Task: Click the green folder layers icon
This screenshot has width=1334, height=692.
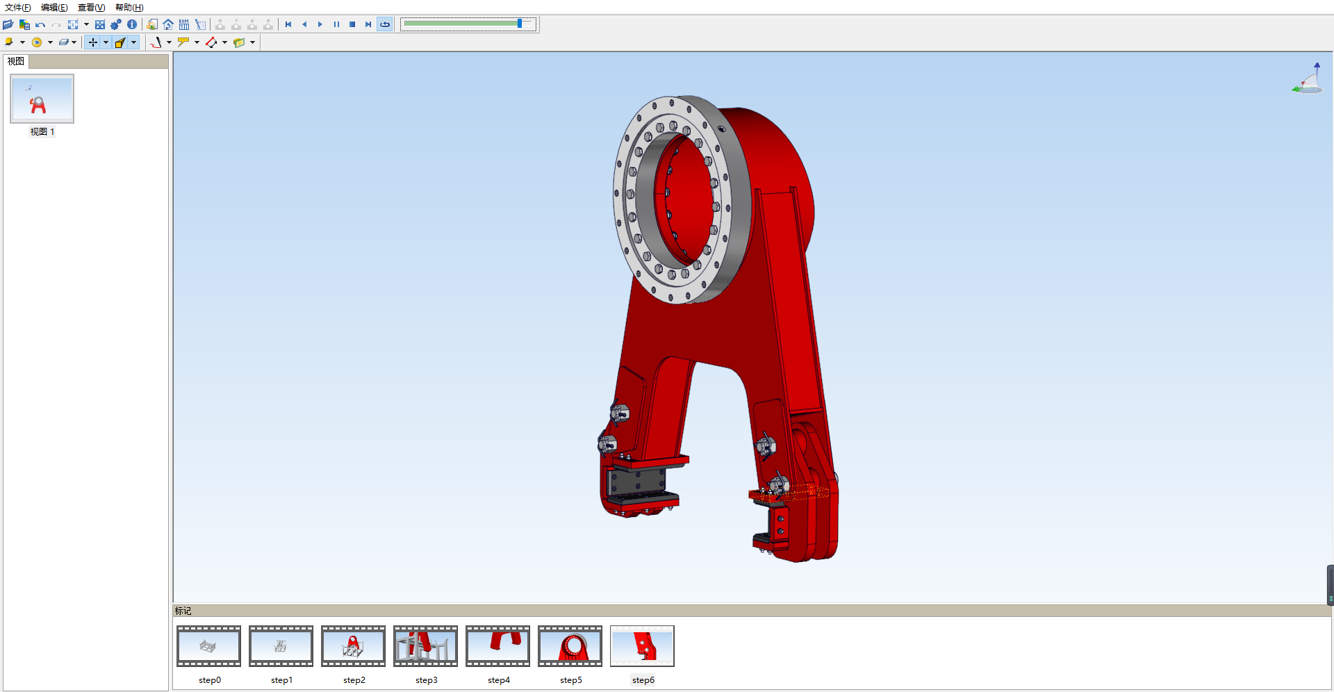Action: (x=239, y=42)
